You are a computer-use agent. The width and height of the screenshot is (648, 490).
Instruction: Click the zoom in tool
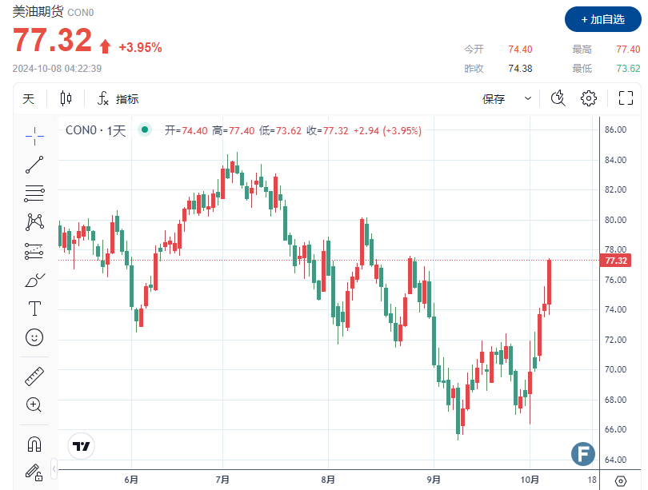34,404
